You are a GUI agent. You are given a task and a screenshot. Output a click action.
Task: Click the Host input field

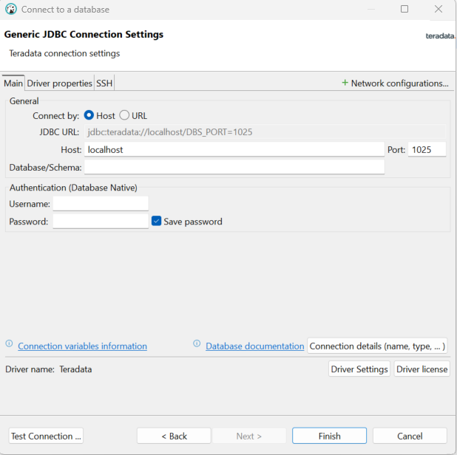(x=234, y=150)
